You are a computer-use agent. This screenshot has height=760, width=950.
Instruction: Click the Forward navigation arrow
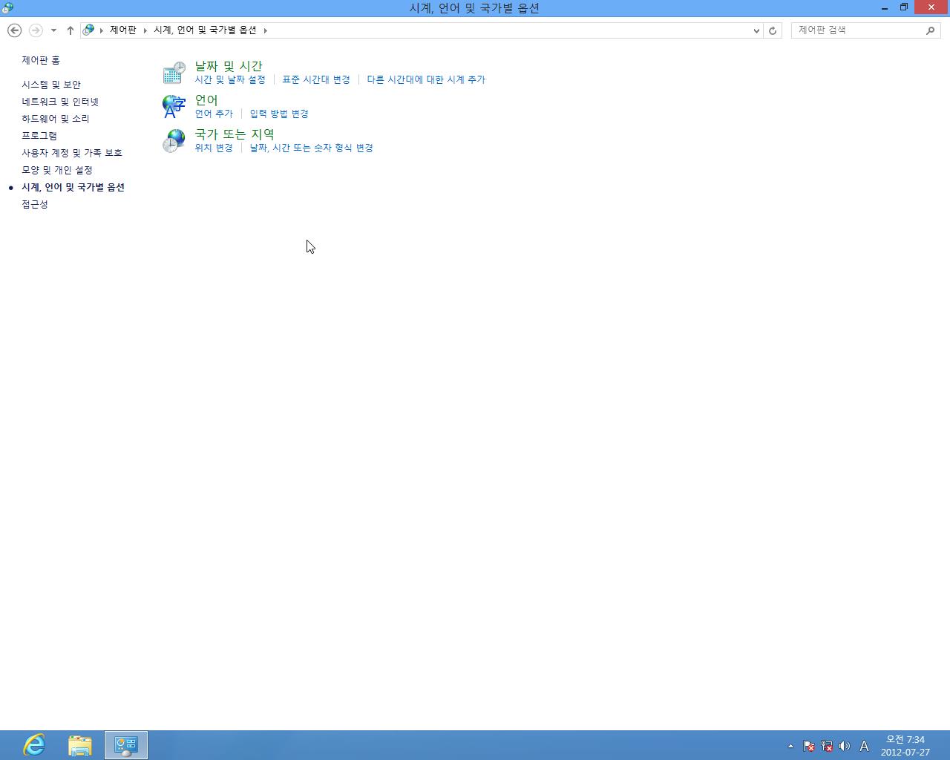tap(35, 30)
